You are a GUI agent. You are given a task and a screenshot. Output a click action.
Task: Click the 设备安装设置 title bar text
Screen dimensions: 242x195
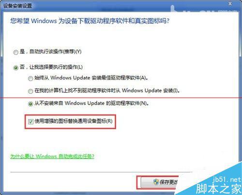click(x=17, y=6)
